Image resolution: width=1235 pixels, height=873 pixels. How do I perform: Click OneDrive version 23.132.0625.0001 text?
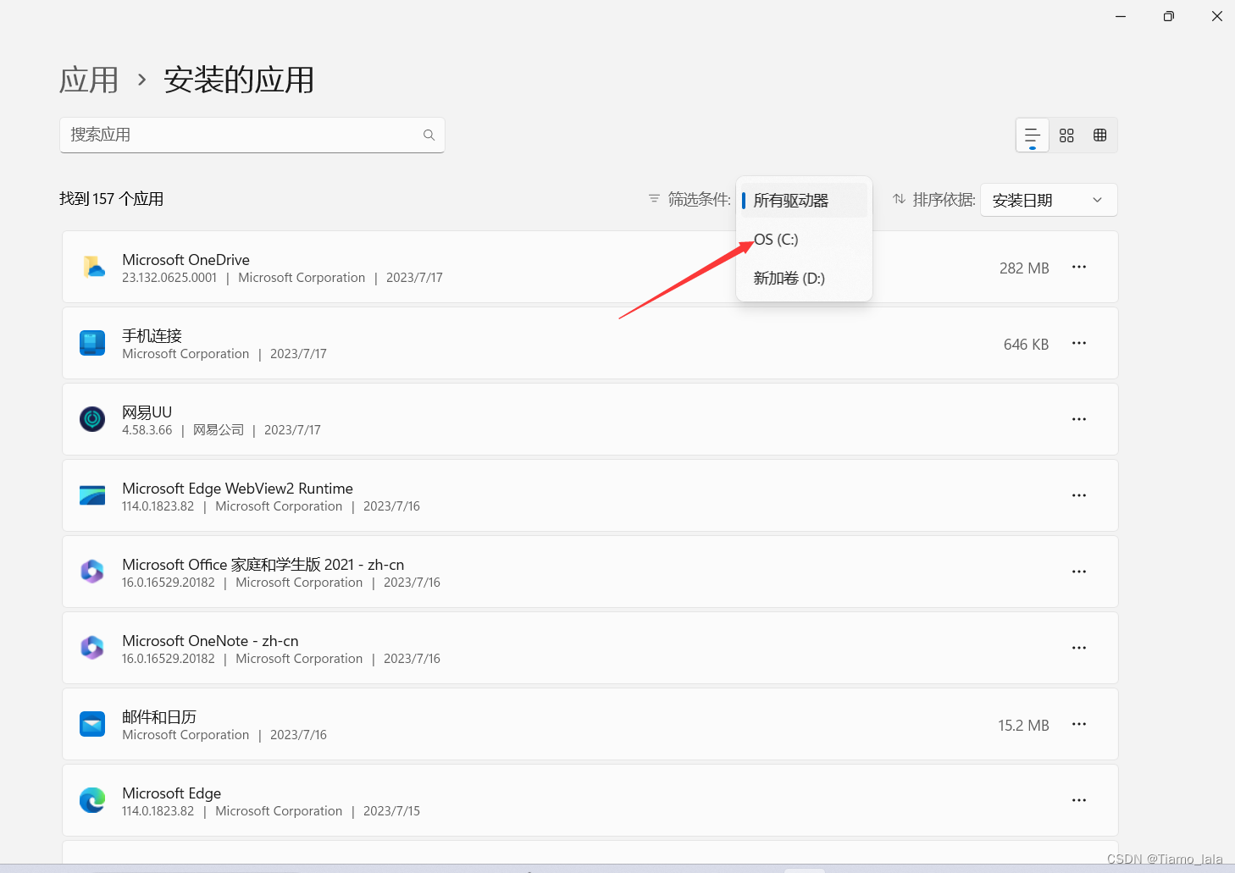(x=169, y=278)
